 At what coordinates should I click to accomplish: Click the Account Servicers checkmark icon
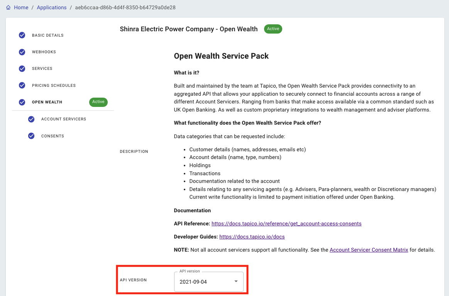click(31, 119)
